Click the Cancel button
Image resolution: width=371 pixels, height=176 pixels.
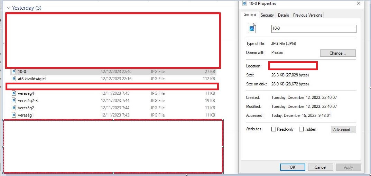pos(321,167)
